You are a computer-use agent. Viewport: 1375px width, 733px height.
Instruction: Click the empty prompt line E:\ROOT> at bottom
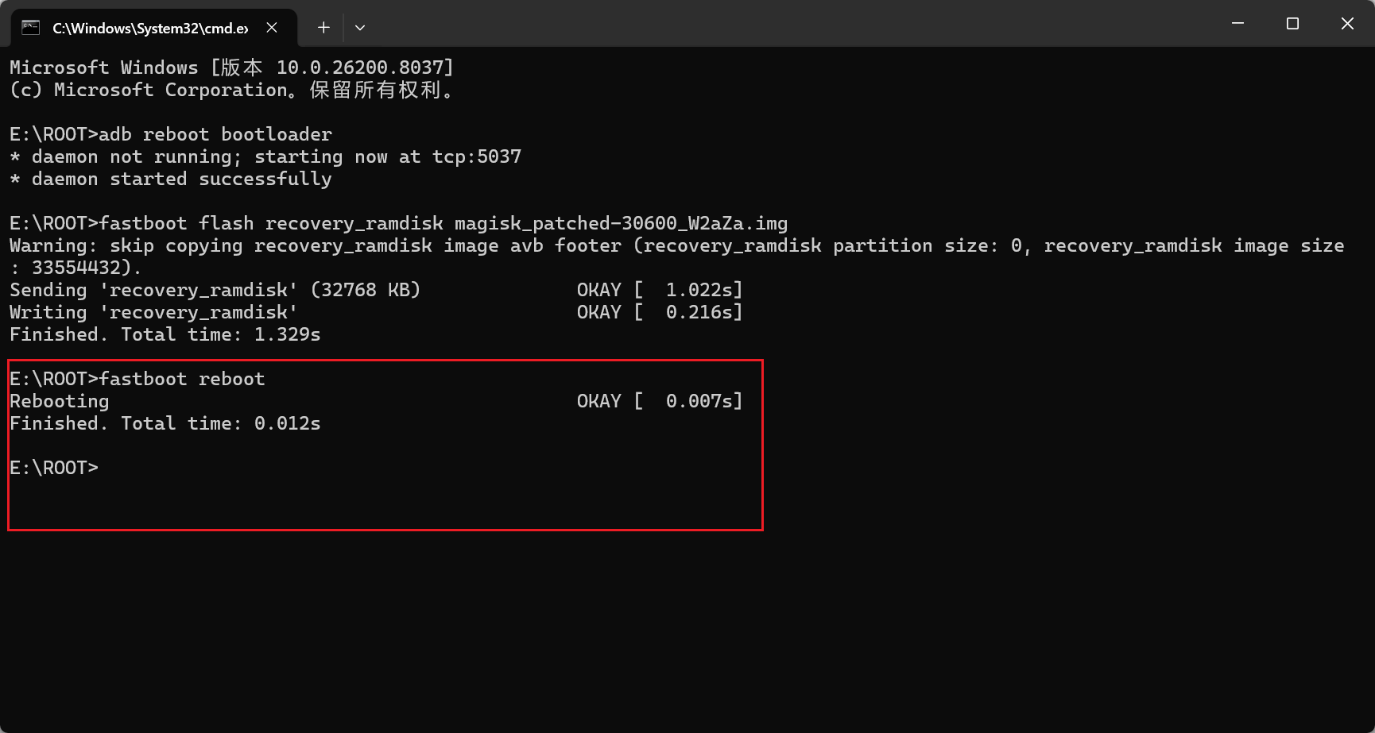click(54, 468)
